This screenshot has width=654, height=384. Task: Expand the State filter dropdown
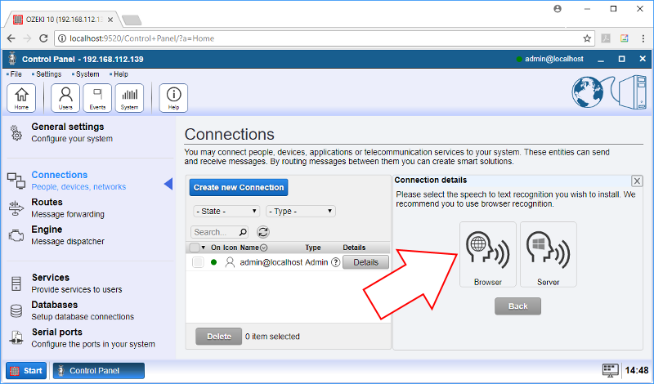click(x=215, y=212)
